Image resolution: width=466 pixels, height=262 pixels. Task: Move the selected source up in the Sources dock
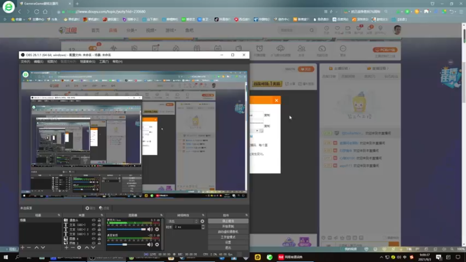(x=87, y=247)
